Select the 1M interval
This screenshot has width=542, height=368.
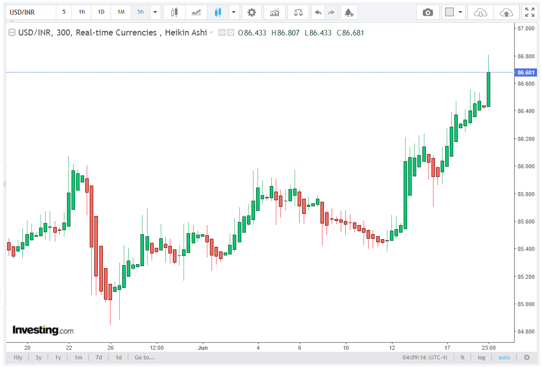pos(121,12)
